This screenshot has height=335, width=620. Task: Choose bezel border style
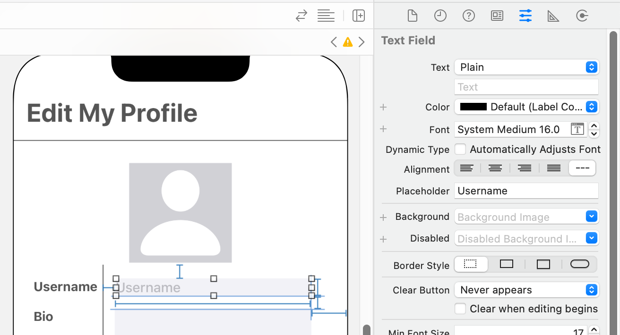click(543, 264)
